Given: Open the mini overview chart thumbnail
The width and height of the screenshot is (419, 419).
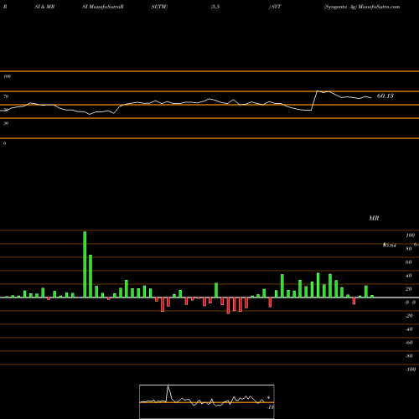Looking at the screenshot, I should [207, 401].
